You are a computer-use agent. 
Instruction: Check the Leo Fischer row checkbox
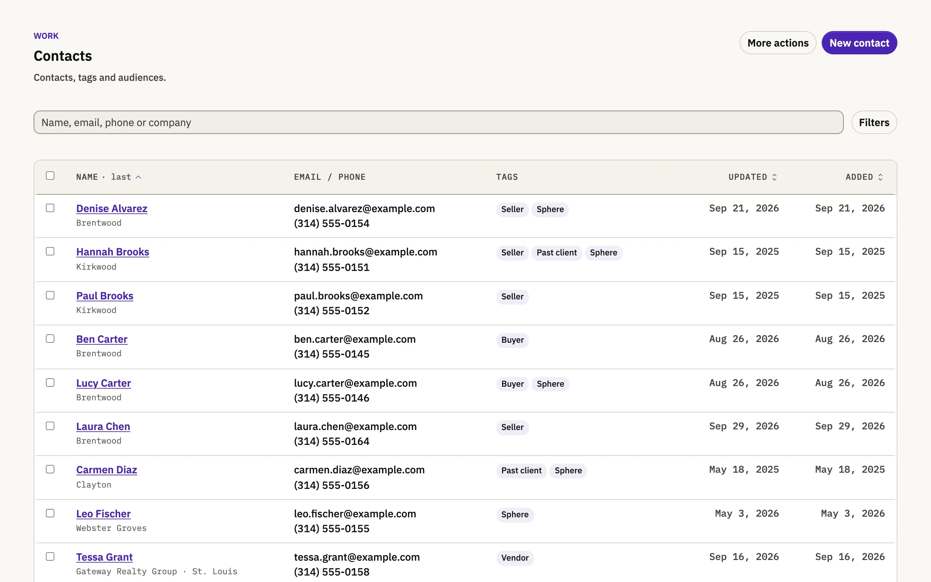click(x=50, y=513)
